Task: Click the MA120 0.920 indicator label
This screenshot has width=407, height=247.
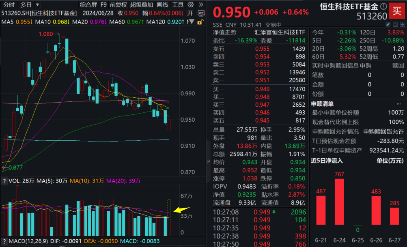Action: [165, 22]
